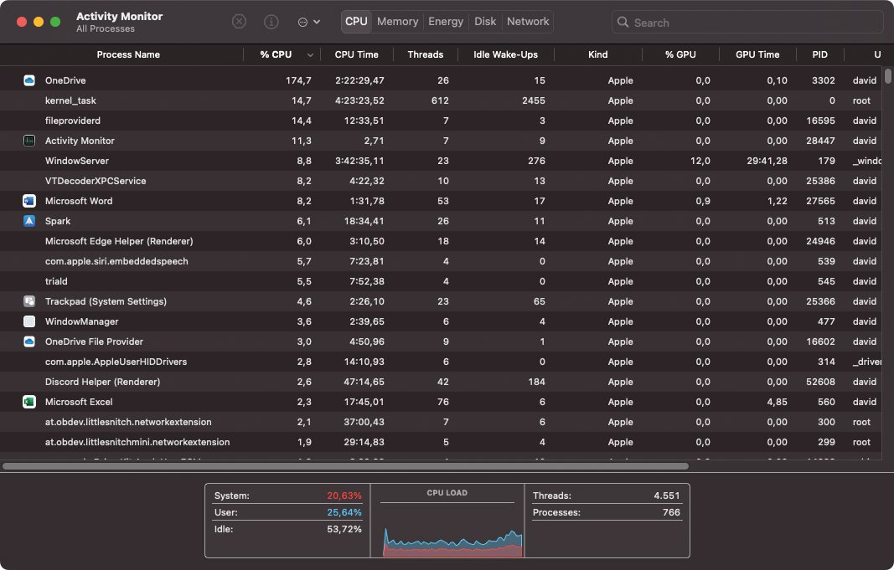
Task: Click the stop process (X) toolbar icon
Action: pos(239,22)
